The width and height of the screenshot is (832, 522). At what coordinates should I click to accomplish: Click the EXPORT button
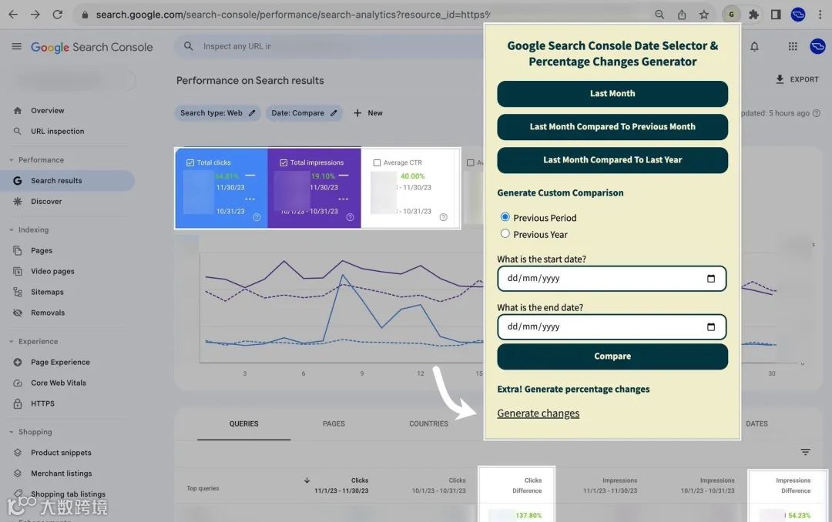(x=797, y=79)
